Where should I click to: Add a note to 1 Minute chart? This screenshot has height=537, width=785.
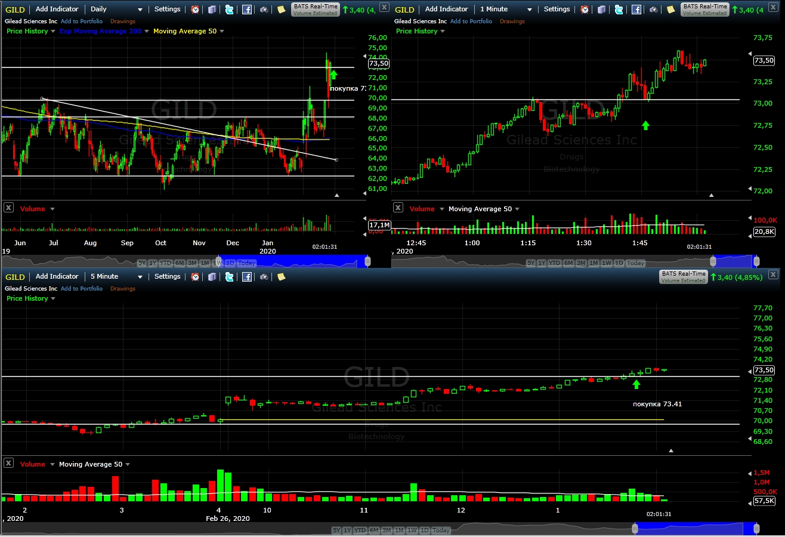(x=671, y=10)
